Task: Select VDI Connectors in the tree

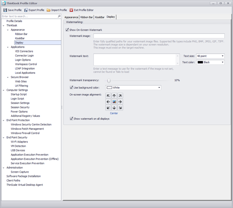Action: [24, 51]
